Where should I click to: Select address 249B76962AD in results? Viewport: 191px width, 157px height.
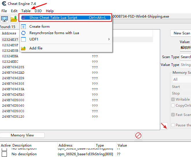(x=13, y=73)
